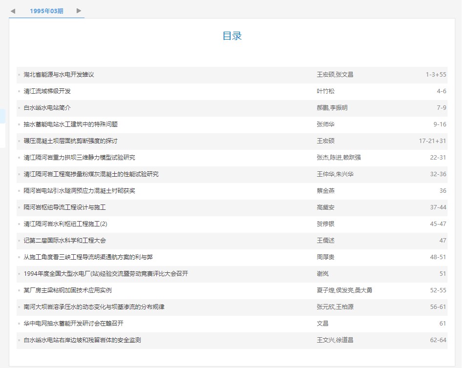Open article 湖北省能源与水电开发雏议

coord(59,75)
